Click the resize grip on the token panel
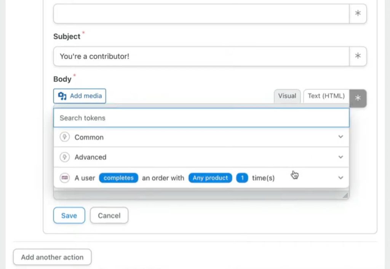 coord(345,195)
